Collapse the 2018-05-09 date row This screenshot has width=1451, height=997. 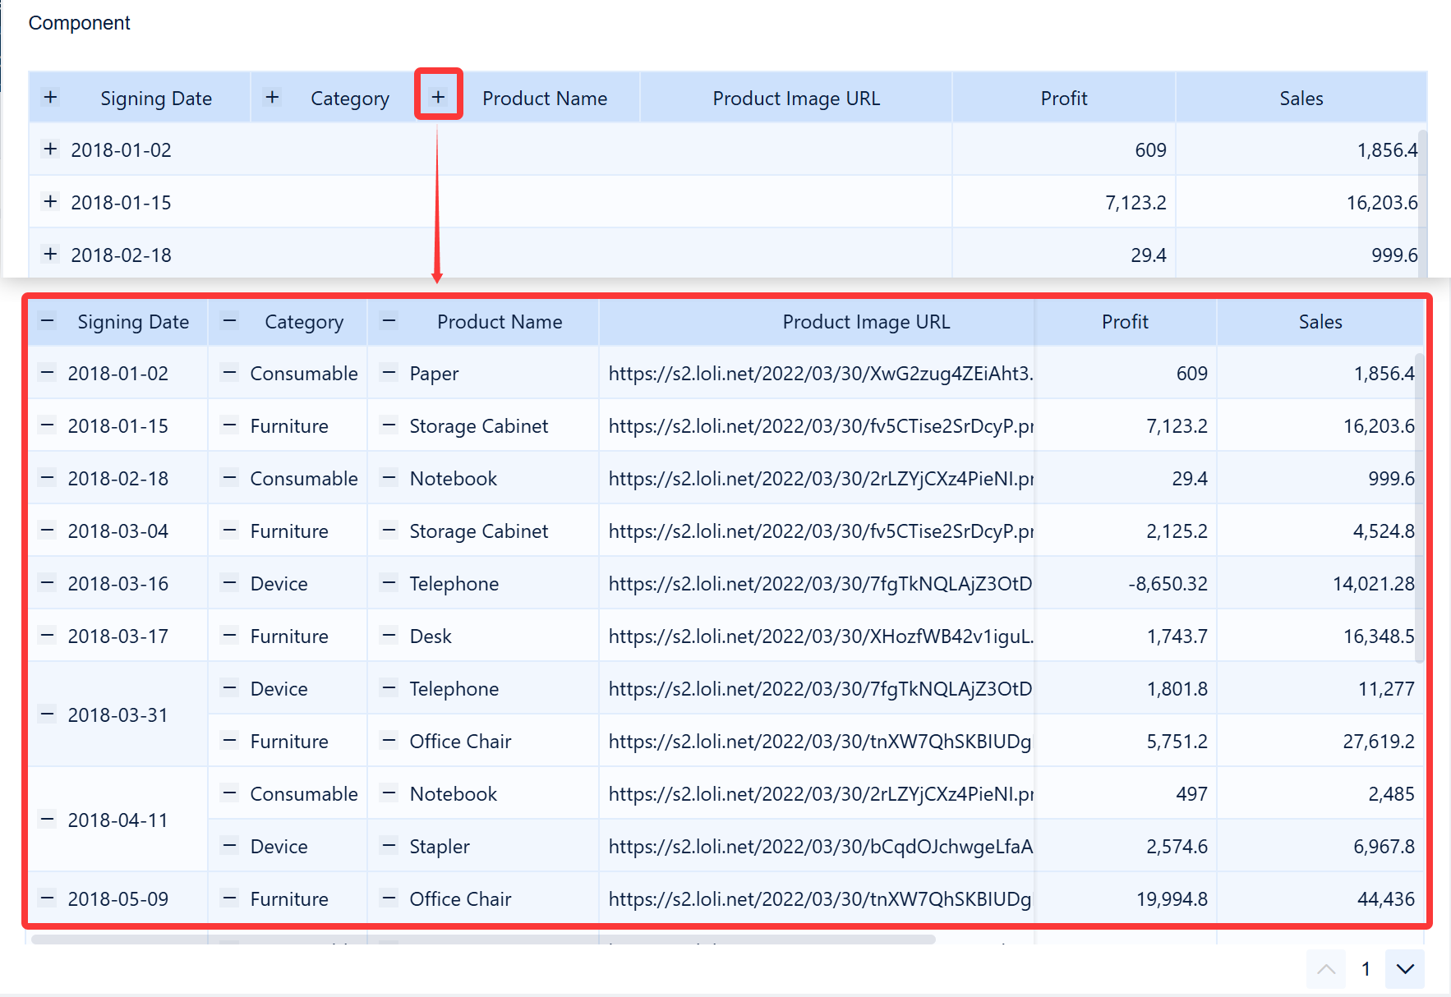[48, 898]
